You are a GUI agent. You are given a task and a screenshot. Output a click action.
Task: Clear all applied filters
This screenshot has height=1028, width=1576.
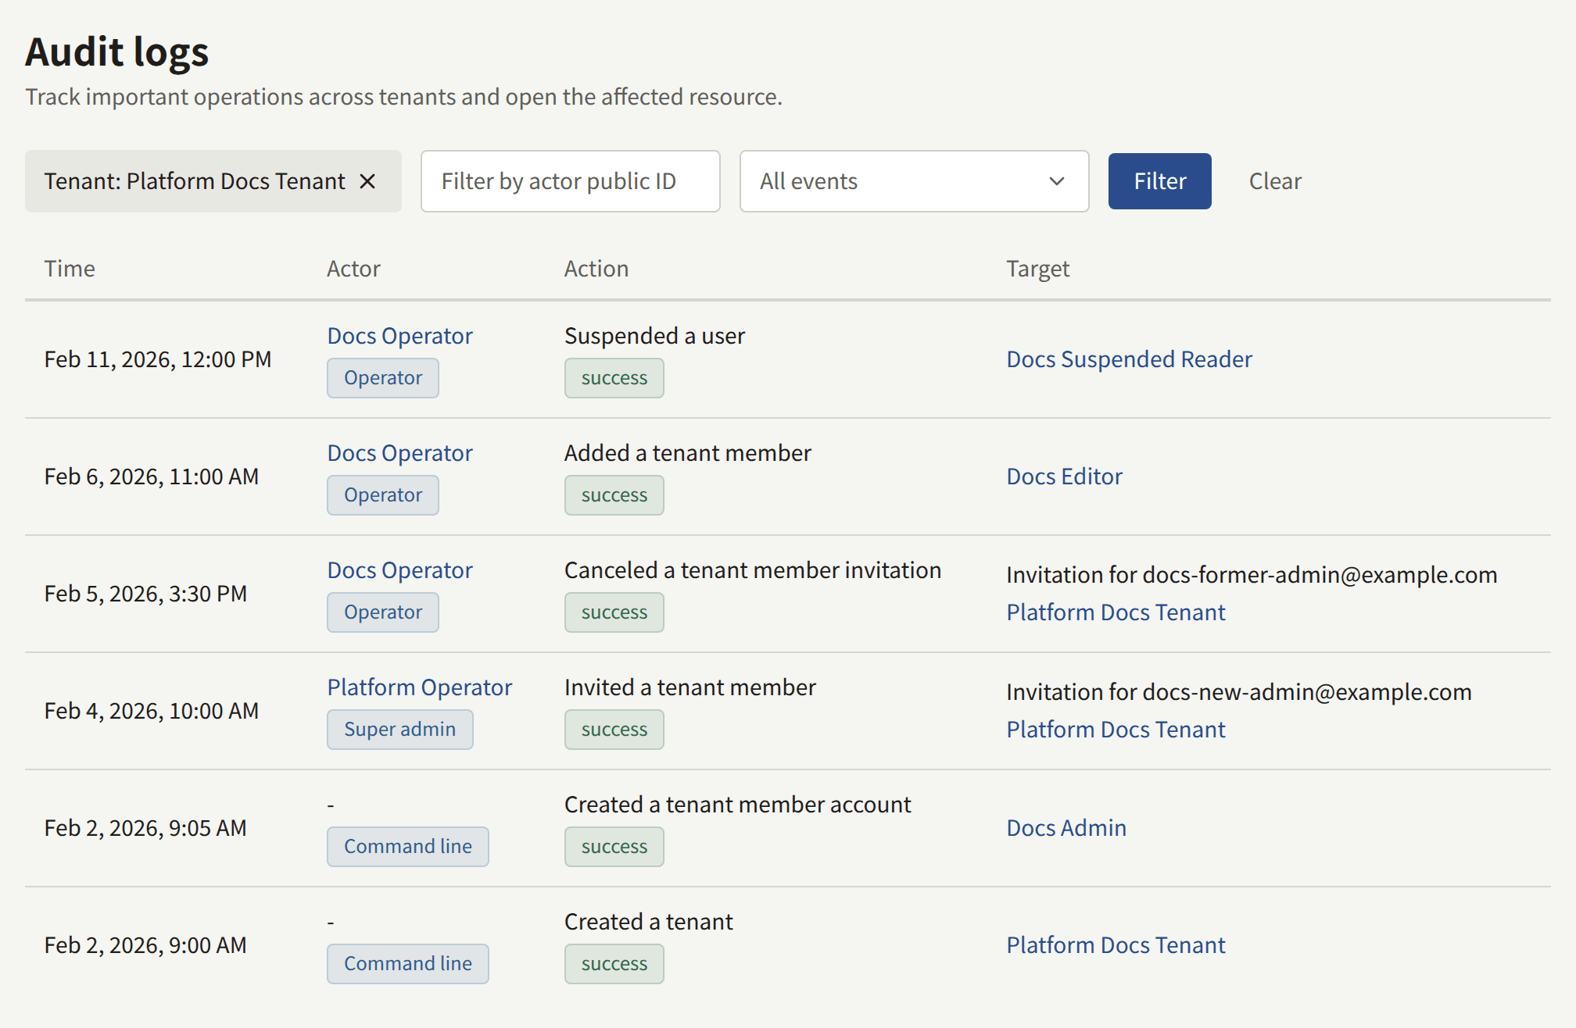point(1275,181)
